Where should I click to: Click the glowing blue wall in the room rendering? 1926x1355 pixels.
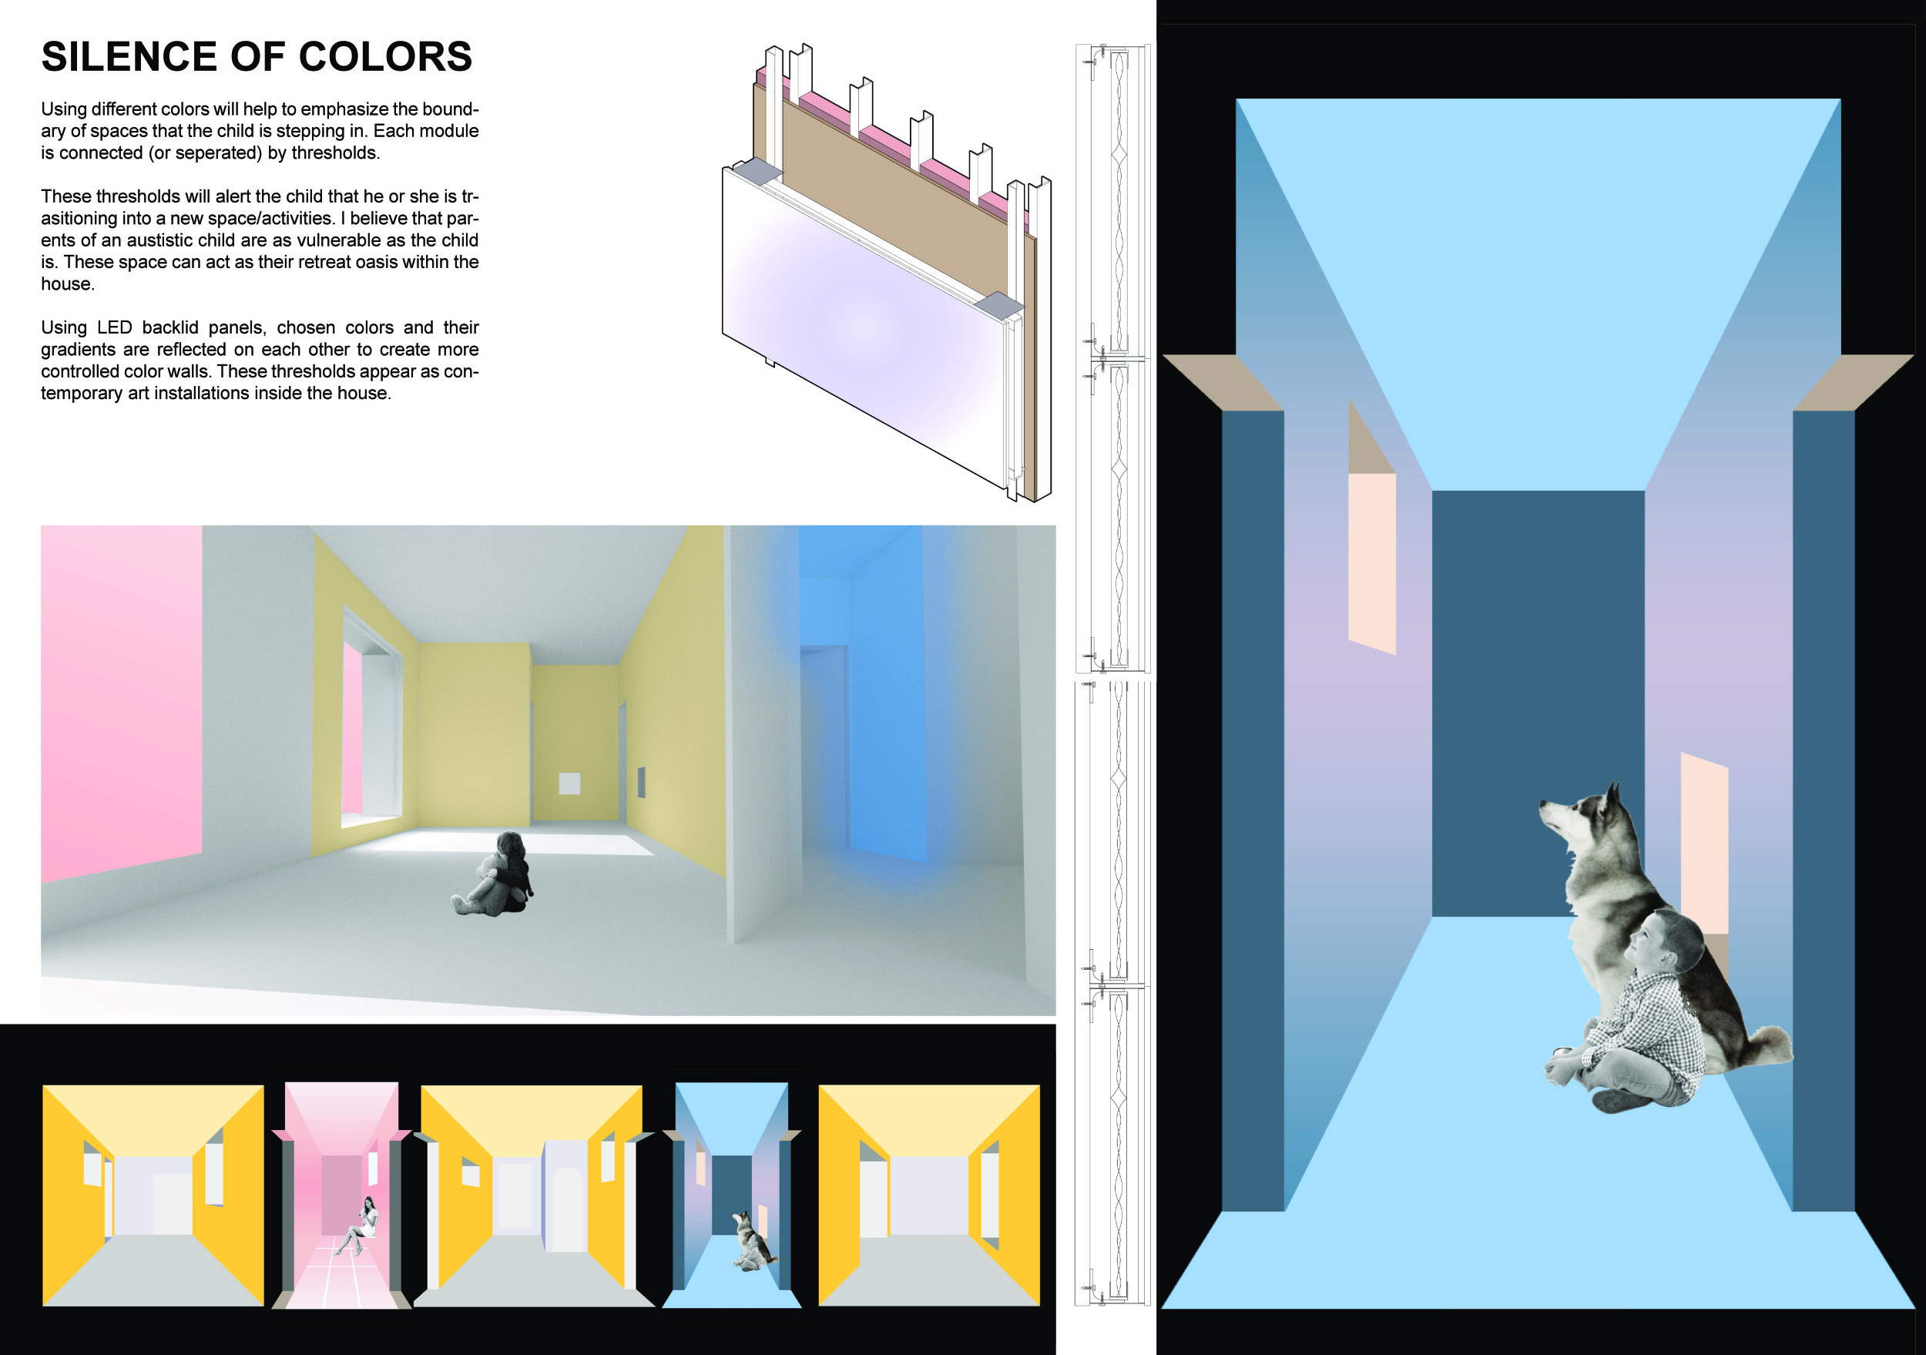point(872,696)
